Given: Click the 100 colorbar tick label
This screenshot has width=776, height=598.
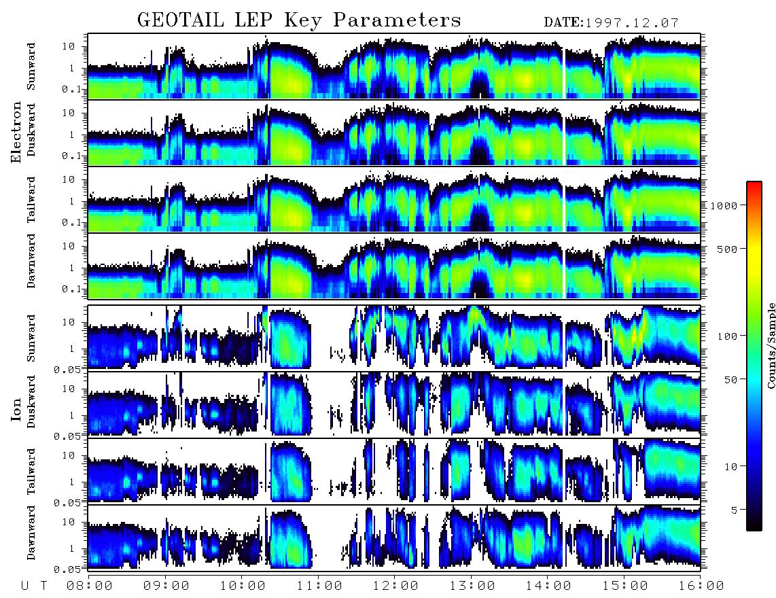Looking at the screenshot, I should 727,336.
